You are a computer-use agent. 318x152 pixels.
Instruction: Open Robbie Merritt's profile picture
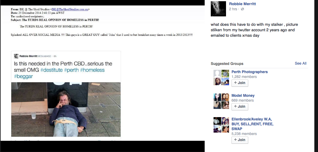[218, 9]
